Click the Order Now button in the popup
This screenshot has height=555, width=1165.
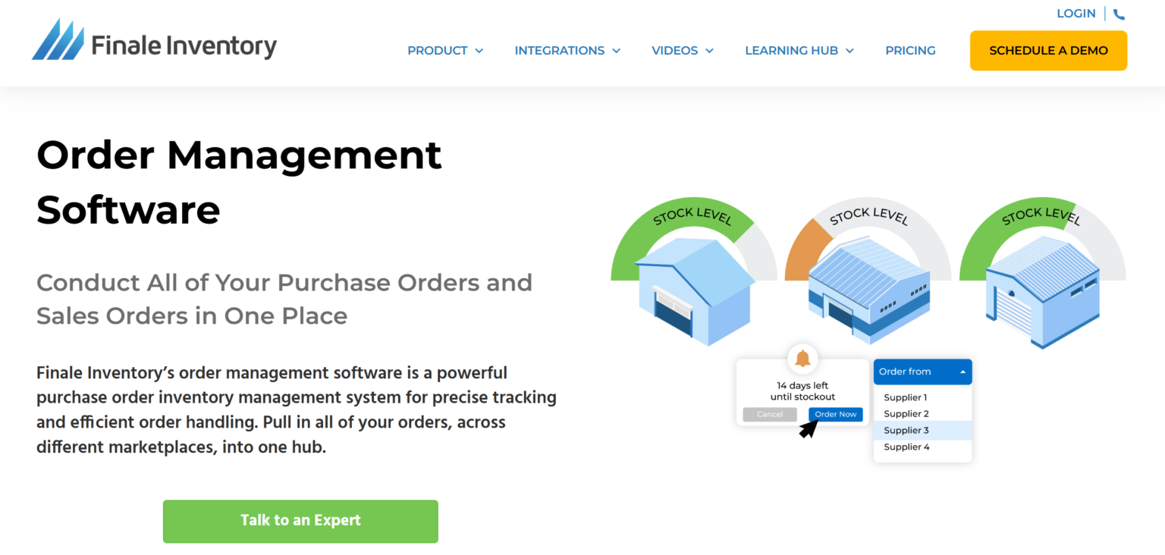click(x=835, y=414)
